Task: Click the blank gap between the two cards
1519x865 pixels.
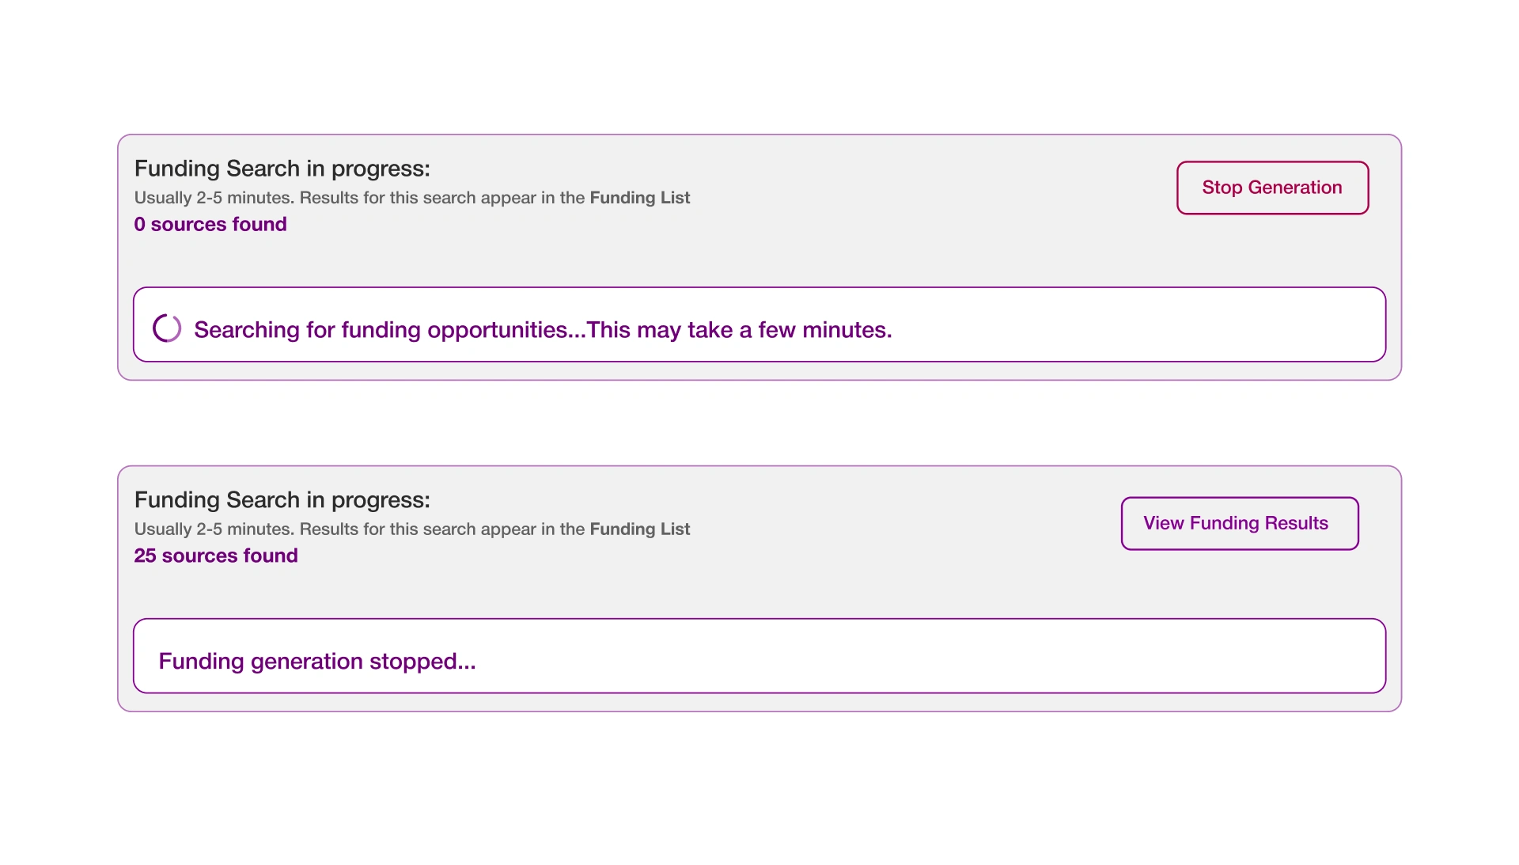Action: pos(759,423)
